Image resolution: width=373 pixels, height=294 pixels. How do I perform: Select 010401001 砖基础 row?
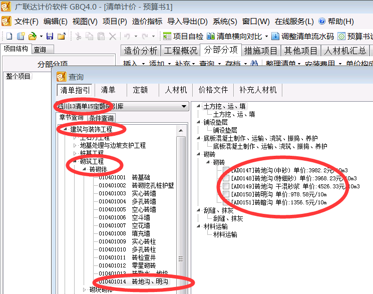[124, 177]
